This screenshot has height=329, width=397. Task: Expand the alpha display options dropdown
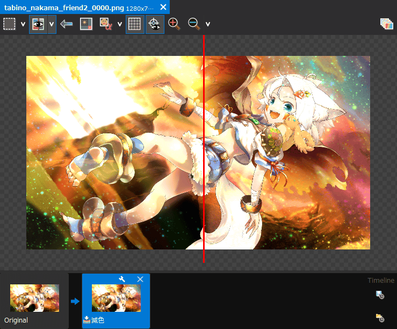[x=120, y=24]
